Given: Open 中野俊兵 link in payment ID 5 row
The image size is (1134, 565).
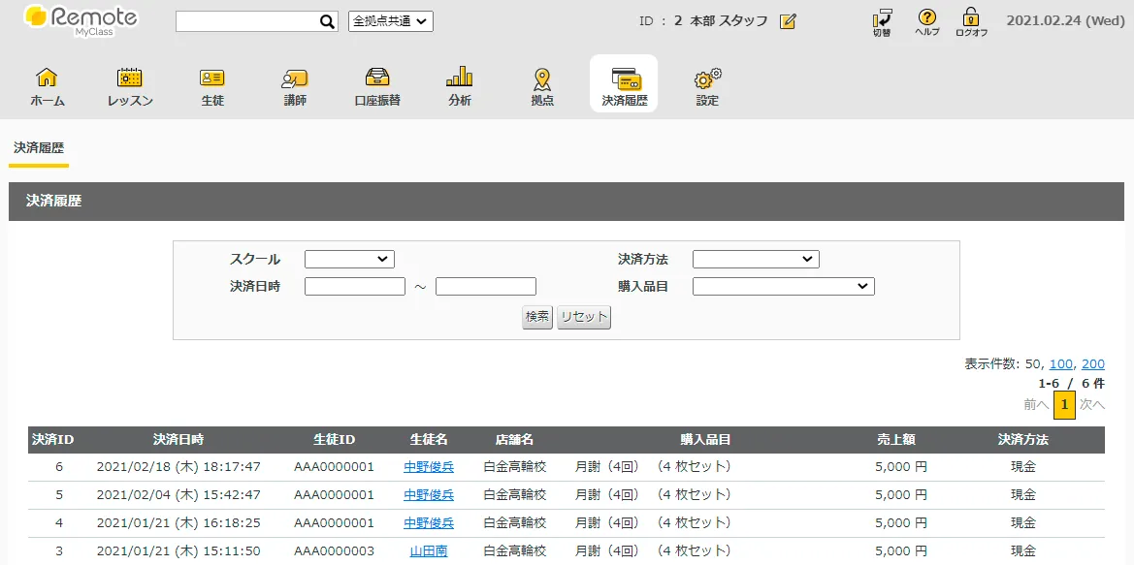Looking at the screenshot, I should pyautogui.click(x=429, y=495).
